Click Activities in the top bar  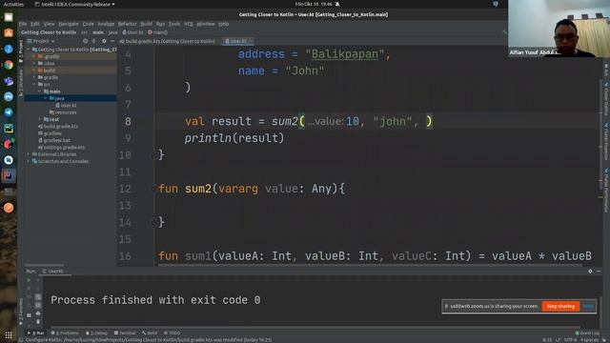(x=13, y=4)
